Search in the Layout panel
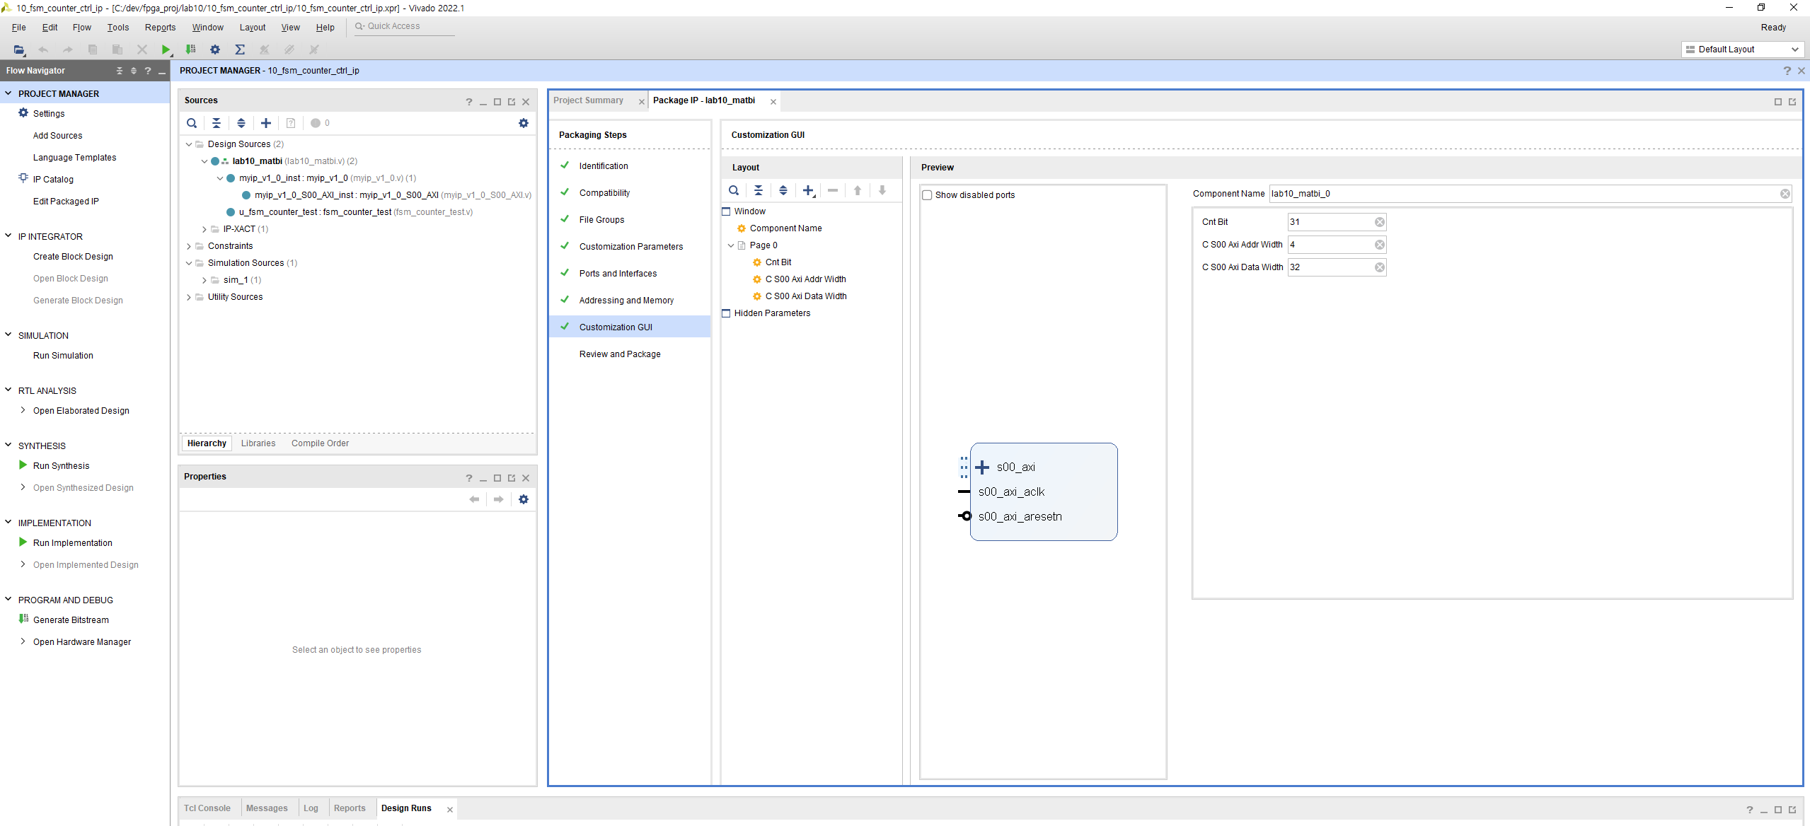This screenshot has height=826, width=1810. click(734, 190)
